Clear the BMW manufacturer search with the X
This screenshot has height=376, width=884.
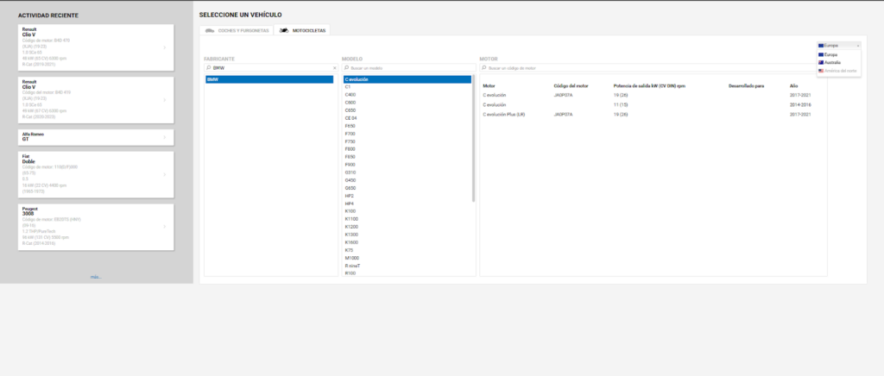click(334, 67)
